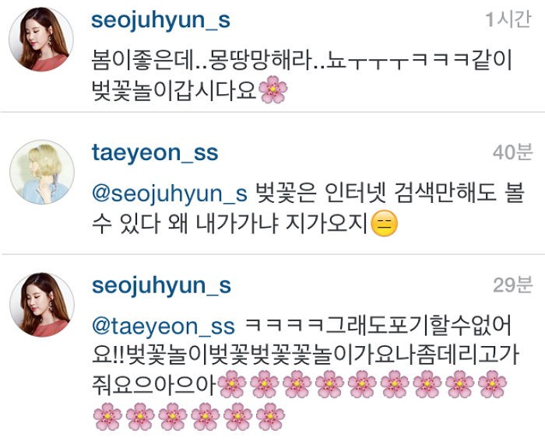Tap the expressionless face emoji after 지가오지

[384, 223]
